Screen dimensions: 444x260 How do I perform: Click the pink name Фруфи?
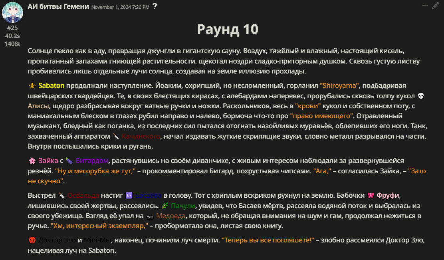pos(388,195)
